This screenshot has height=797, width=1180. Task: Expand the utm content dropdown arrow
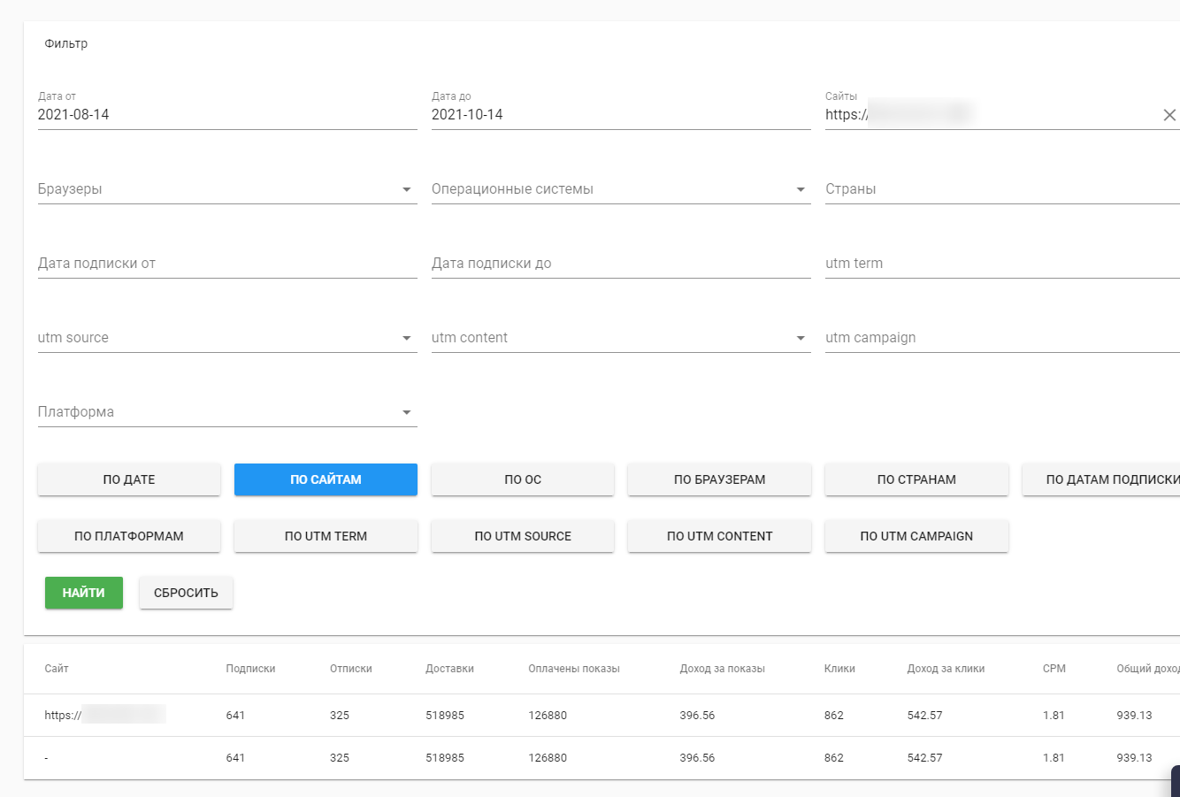(x=801, y=338)
